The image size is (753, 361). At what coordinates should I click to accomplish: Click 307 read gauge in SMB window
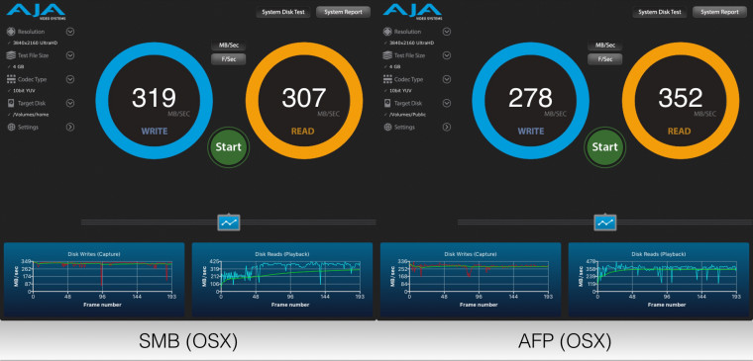click(x=304, y=100)
